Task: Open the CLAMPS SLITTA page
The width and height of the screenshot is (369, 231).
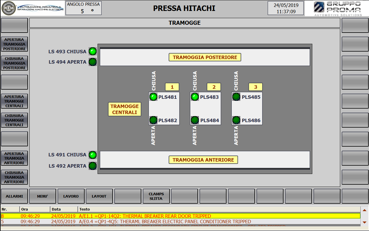Action: tap(156, 196)
